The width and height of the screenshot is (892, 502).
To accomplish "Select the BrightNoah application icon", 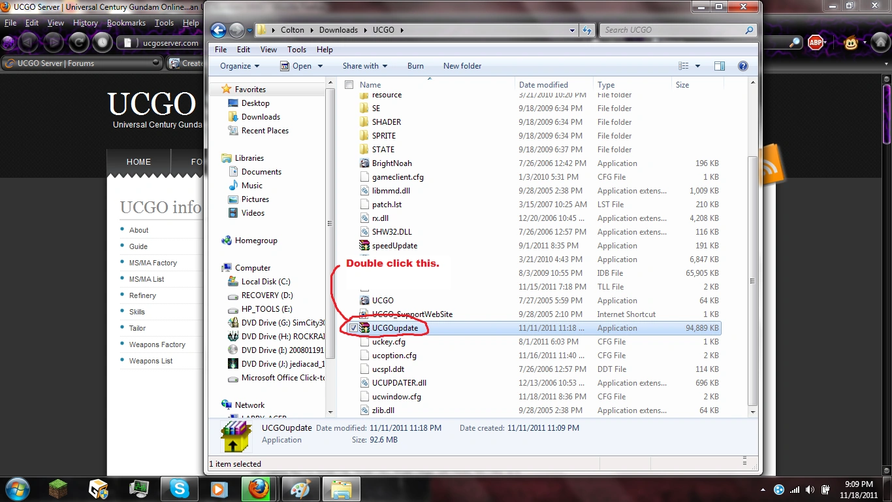I will click(x=365, y=163).
